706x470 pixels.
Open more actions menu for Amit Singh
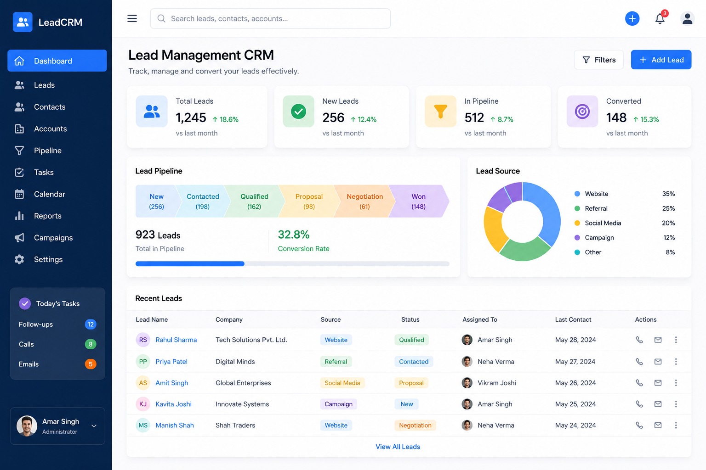click(676, 383)
